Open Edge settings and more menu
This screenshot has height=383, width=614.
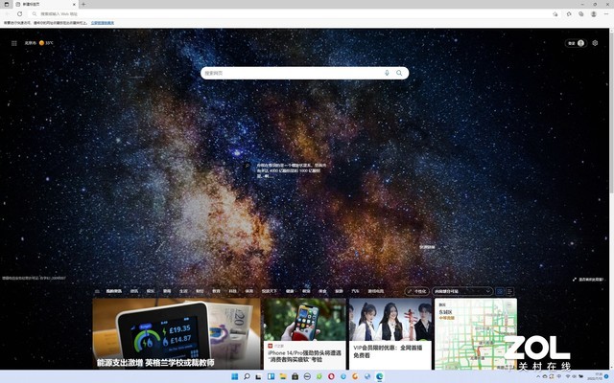(605, 14)
